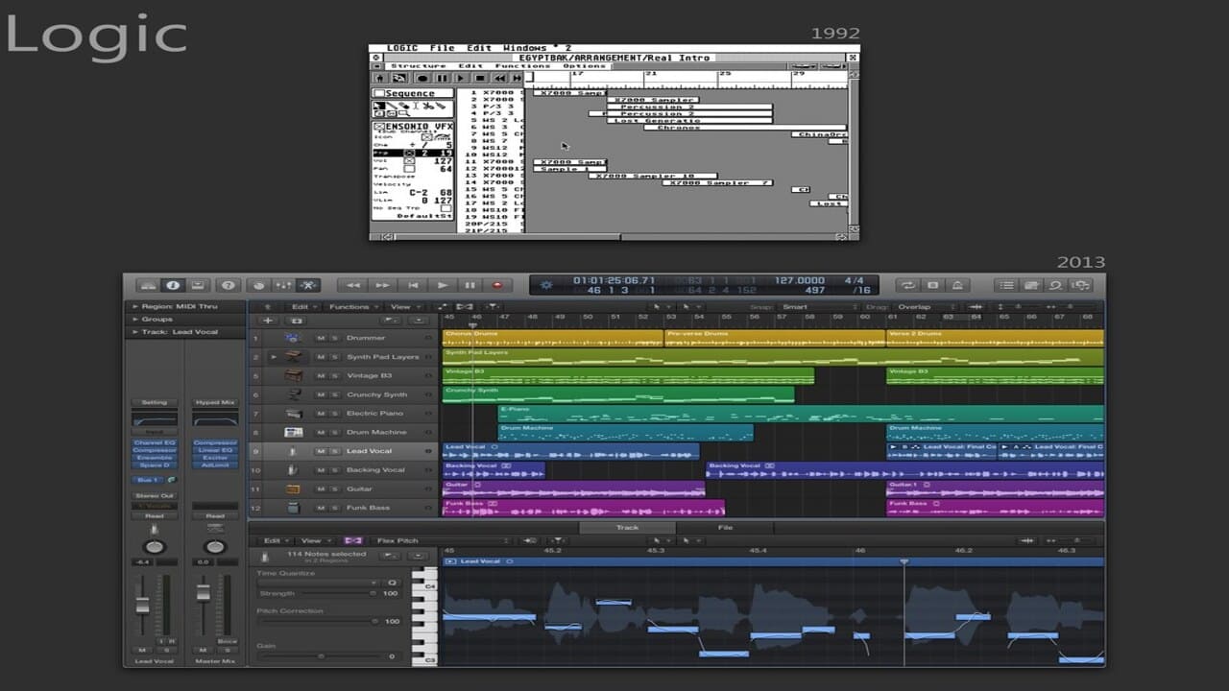Open the List Editors button
The height and width of the screenshot is (691, 1229).
tap(1006, 285)
